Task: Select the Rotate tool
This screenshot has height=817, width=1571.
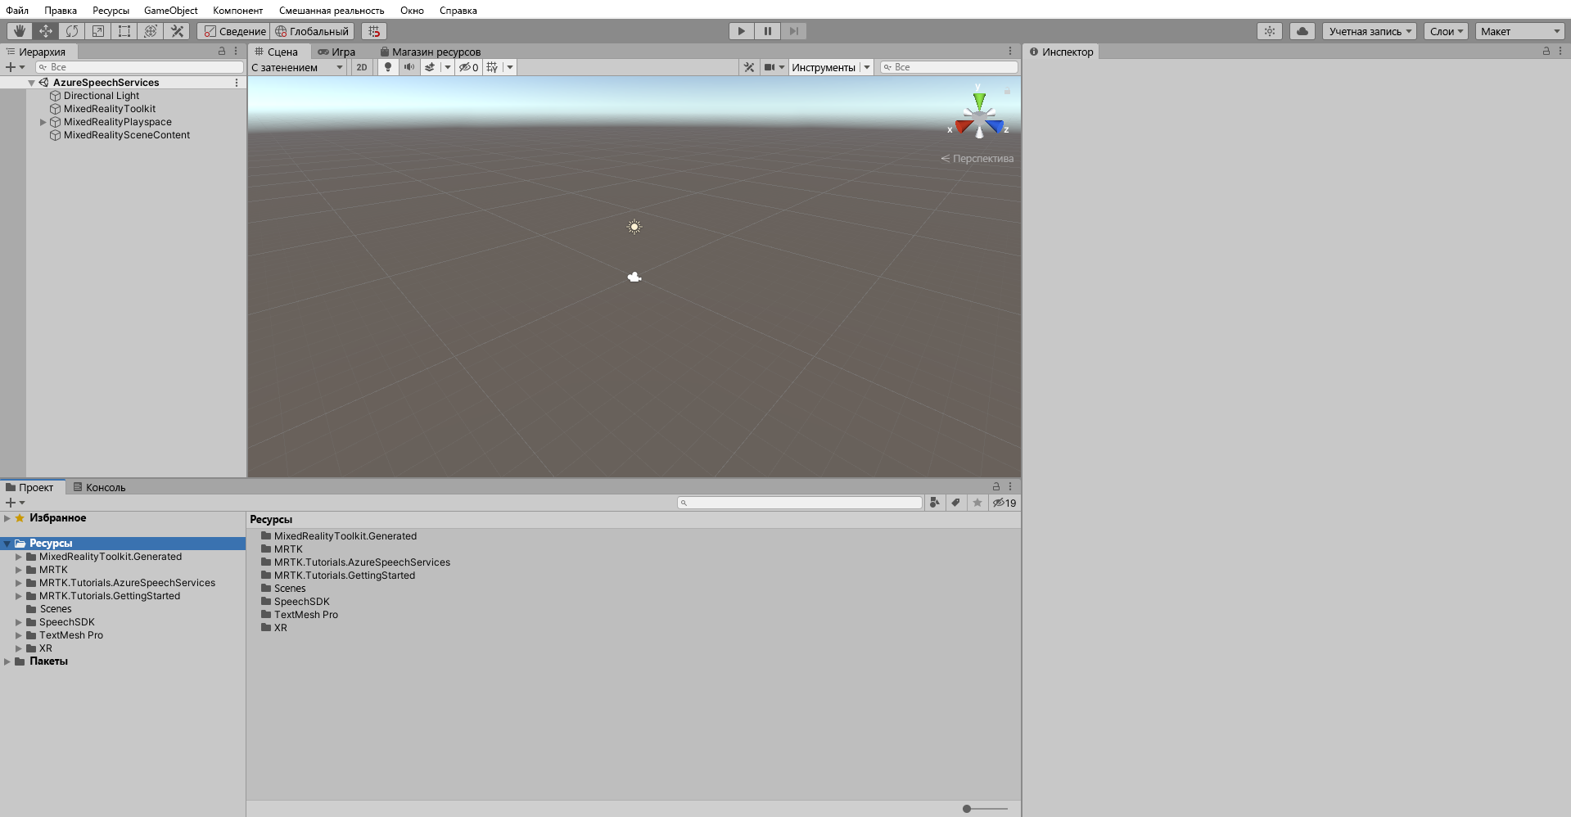Action: [x=72, y=31]
